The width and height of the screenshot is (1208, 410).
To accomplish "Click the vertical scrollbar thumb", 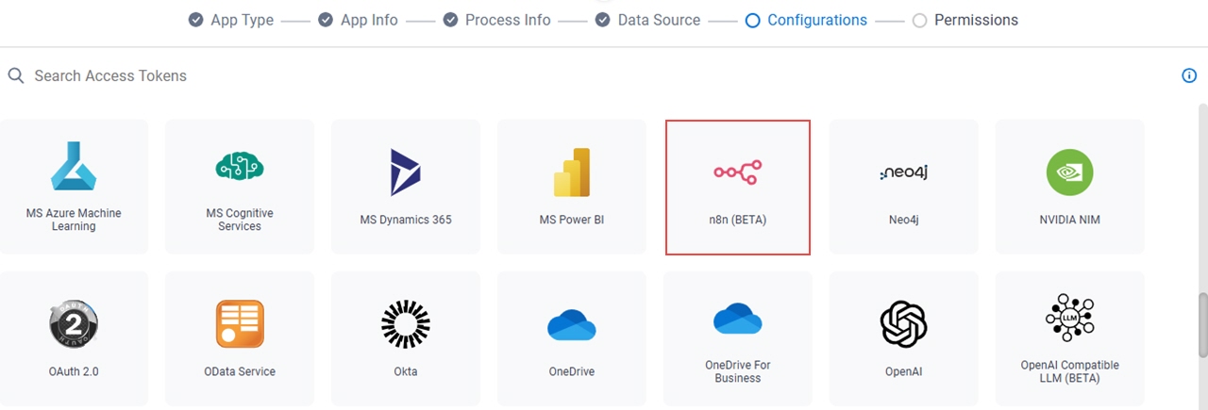I will point(1202,325).
